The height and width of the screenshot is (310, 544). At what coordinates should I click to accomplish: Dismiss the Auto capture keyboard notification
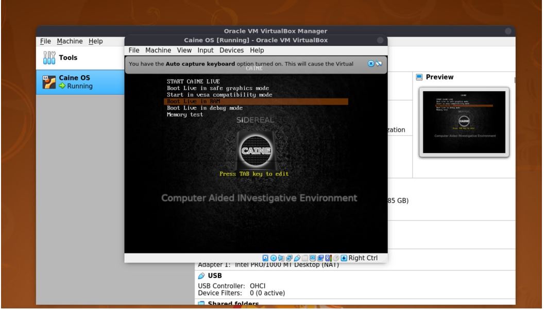pyautogui.click(x=371, y=63)
